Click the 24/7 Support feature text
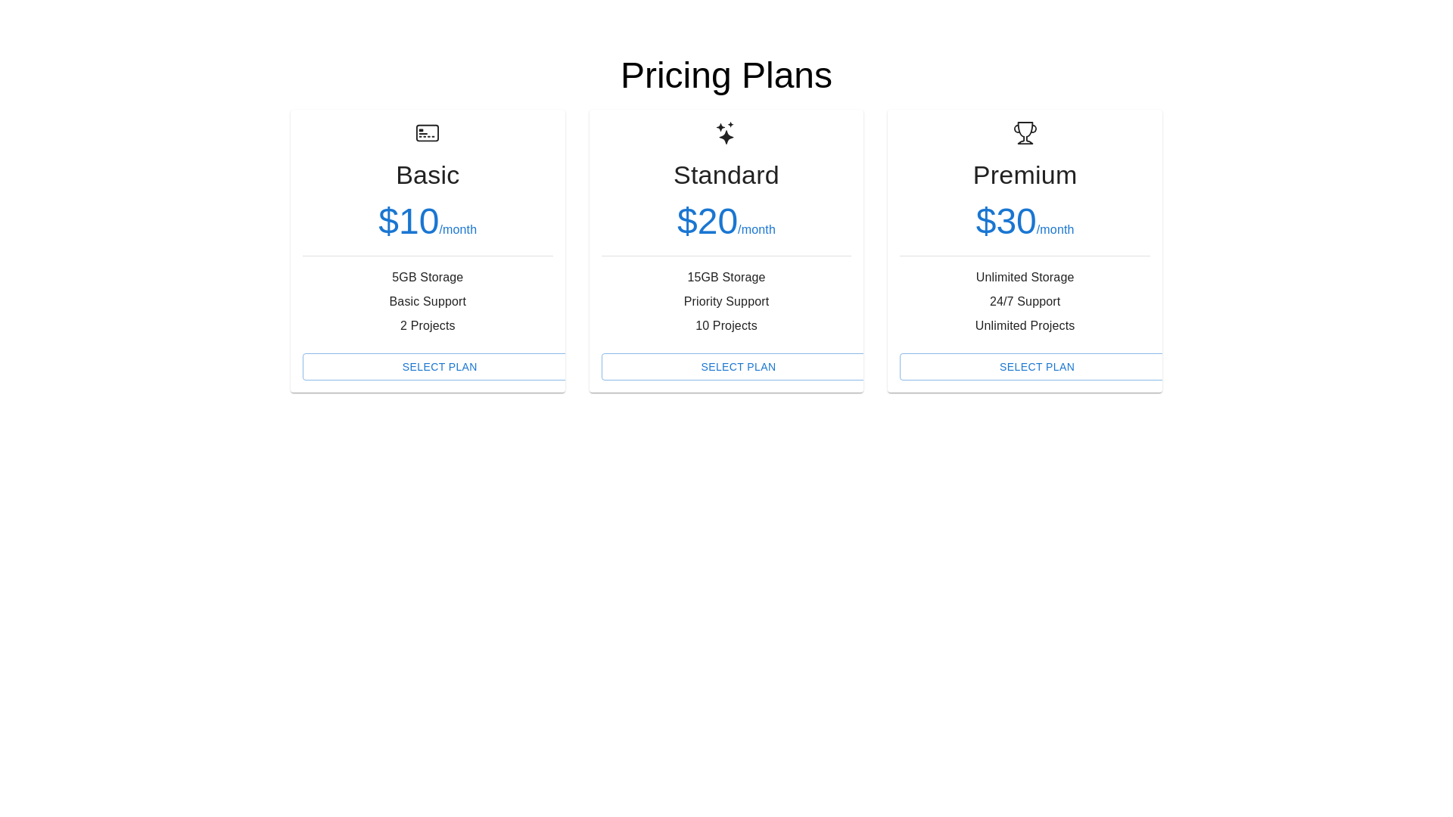 click(1025, 302)
